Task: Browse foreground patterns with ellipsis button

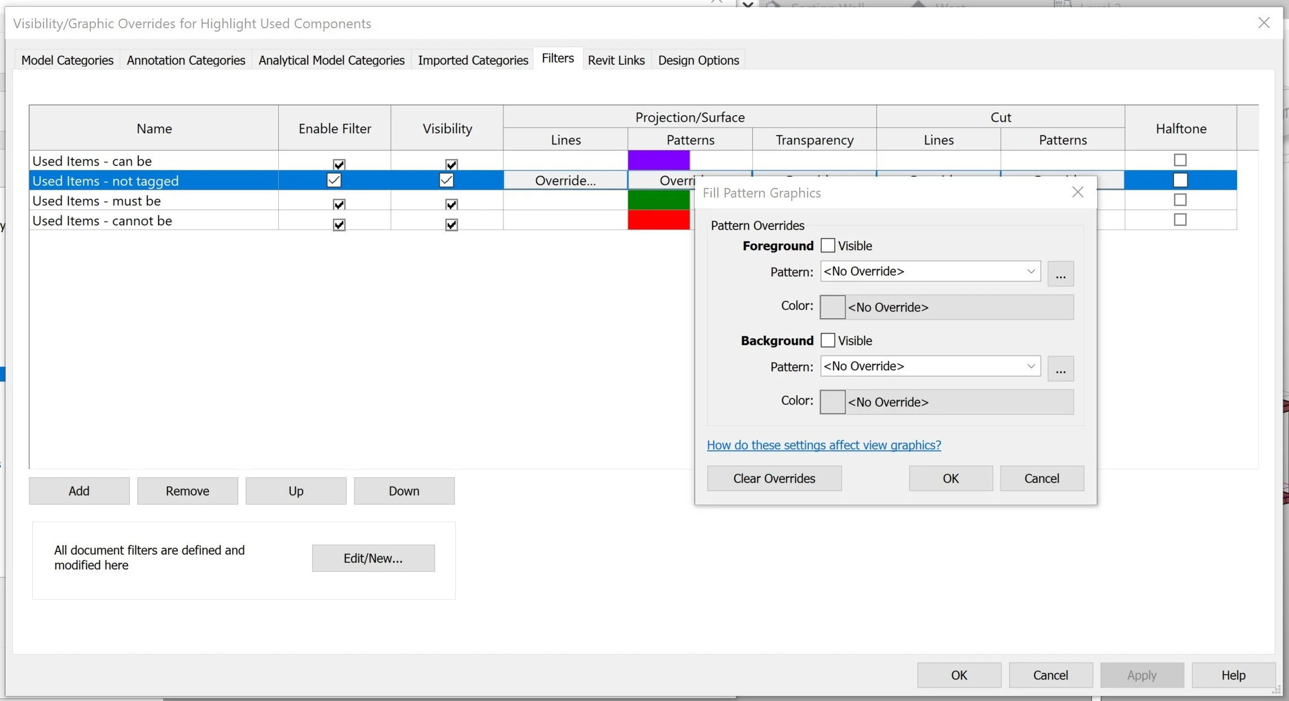Action: pyautogui.click(x=1060, y=274)
